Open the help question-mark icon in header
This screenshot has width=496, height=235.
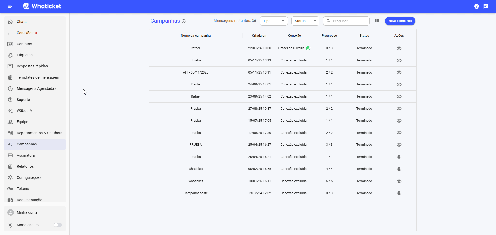[477, 6]
